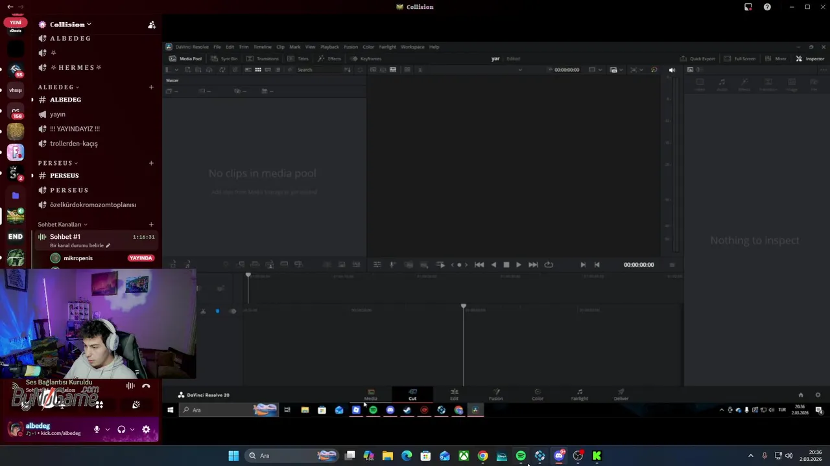Toggle the Mixer panel
Image resolution: width=830 pixels, height=466 pixels.
pyautogui.click(x=776, y=58)
